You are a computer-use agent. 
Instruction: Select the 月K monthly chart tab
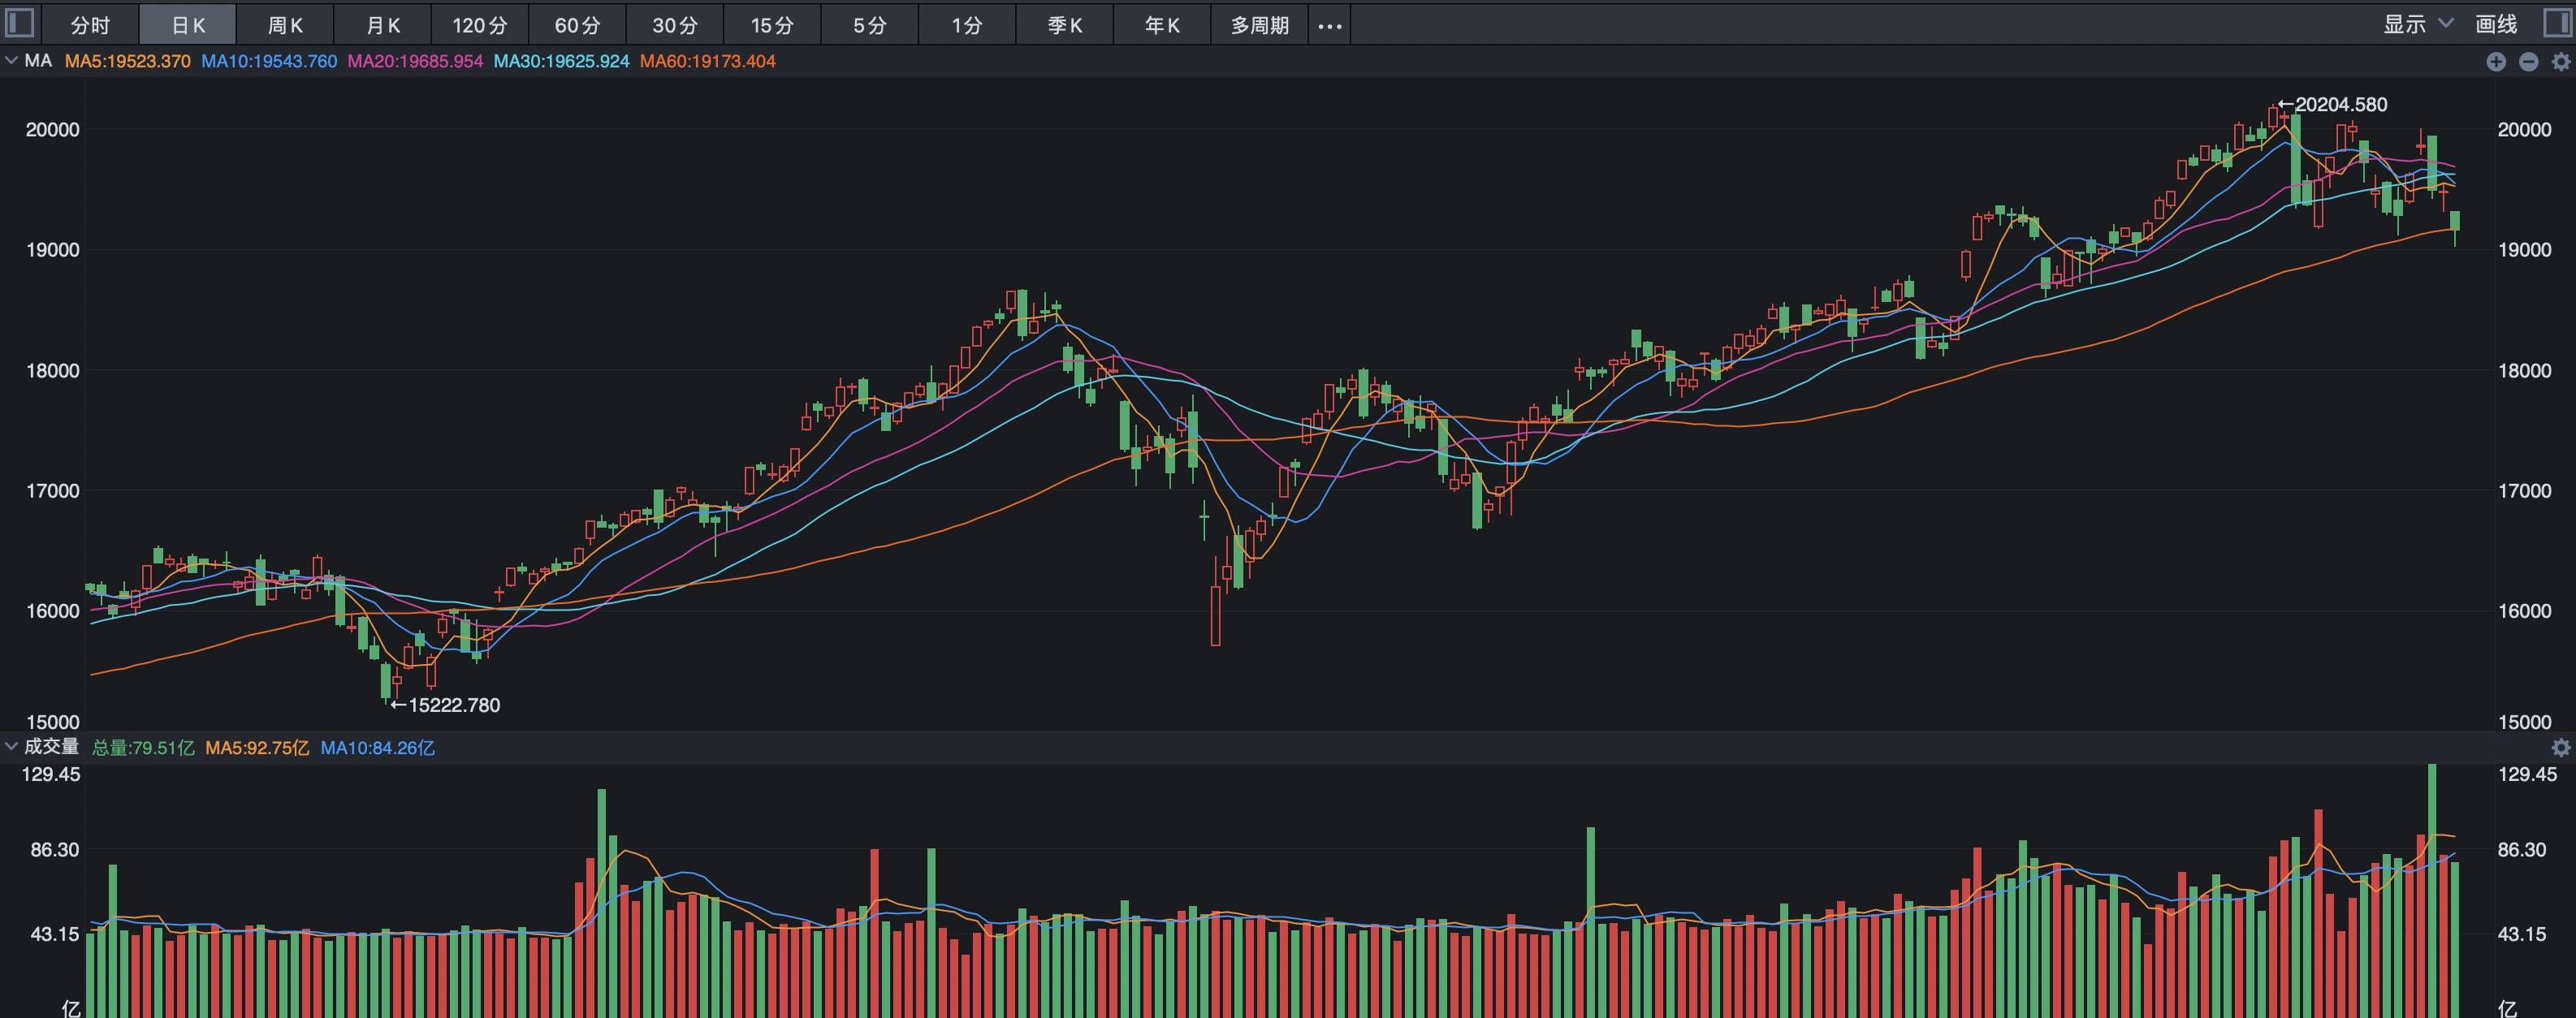coord(382,25)
